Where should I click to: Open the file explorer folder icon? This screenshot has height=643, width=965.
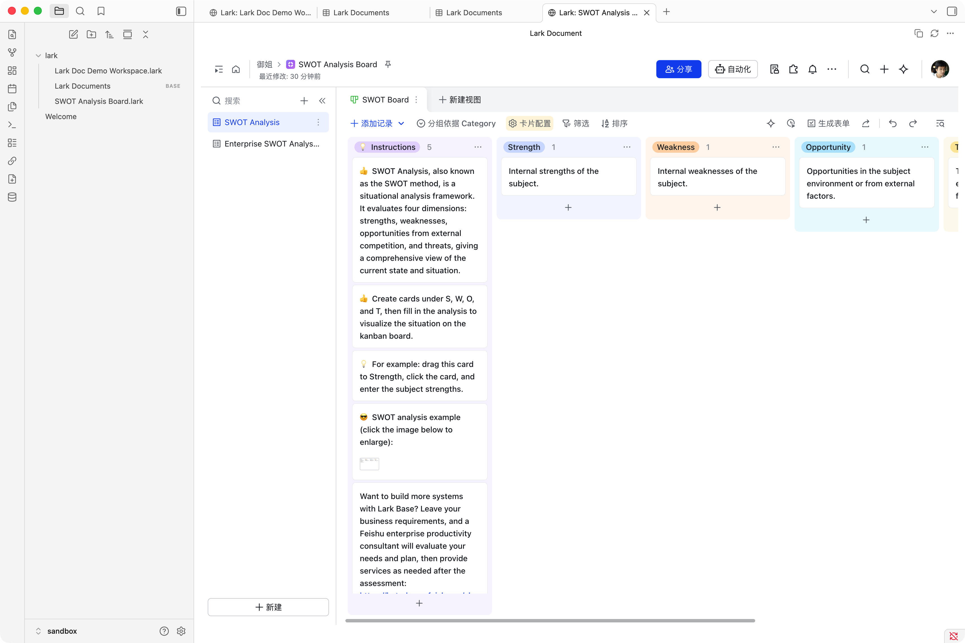point(59,11)
